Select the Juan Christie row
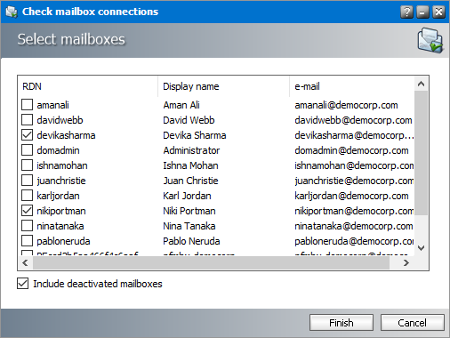 216,181
